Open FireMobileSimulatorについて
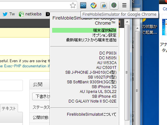The image size is (167, 125). tap(92, 114)
